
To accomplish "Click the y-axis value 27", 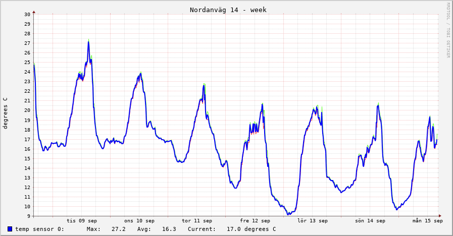I will coord(27,43).
